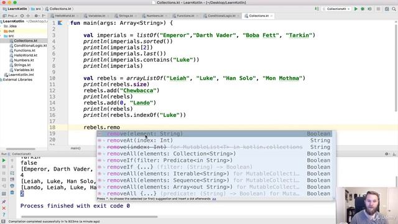Screen dimensions: 398x224
Task: Run Collections.kt with the green Run arrow
Action: [356, 9]
